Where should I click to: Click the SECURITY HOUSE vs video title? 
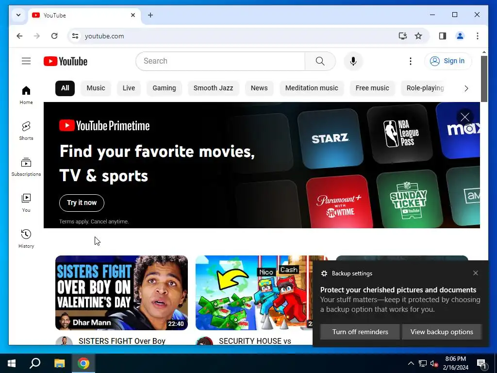[x=255, y=341]
